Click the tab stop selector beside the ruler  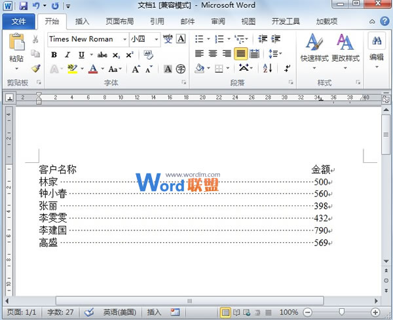click(x=10, y=98)
